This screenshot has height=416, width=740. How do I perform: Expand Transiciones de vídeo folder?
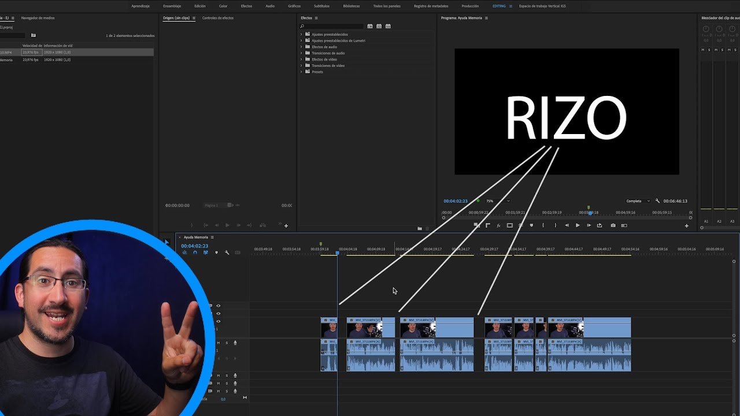point(301,65)
